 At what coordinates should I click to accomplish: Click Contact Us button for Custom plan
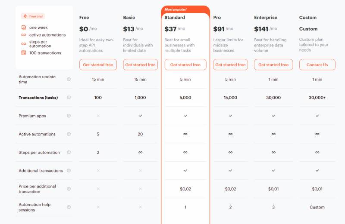317,64
